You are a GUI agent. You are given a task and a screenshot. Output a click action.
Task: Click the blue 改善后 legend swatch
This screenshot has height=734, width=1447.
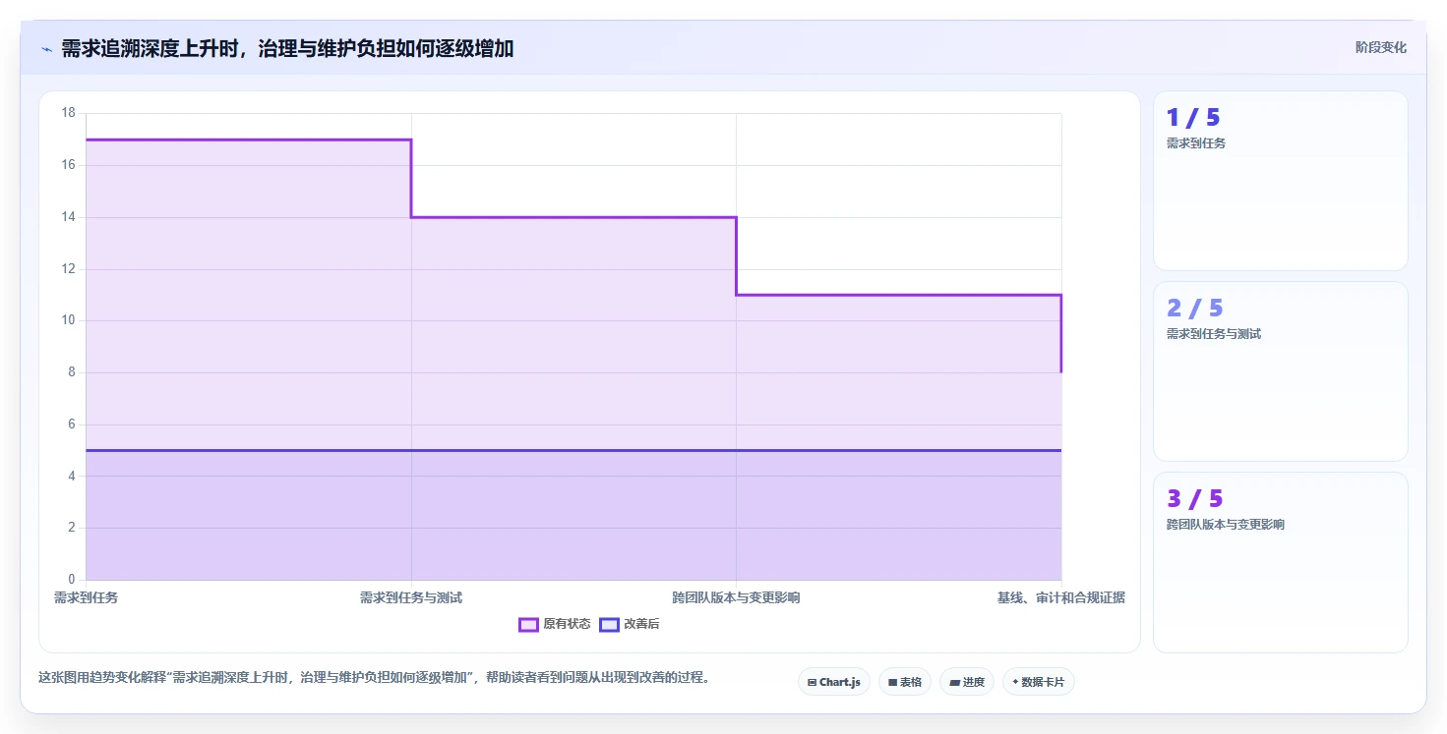[x=609, y=624]
